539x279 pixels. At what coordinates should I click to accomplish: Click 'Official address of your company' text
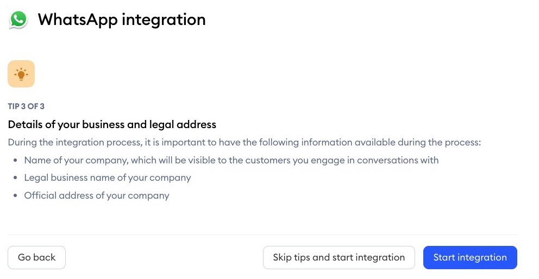click(97, 195)
